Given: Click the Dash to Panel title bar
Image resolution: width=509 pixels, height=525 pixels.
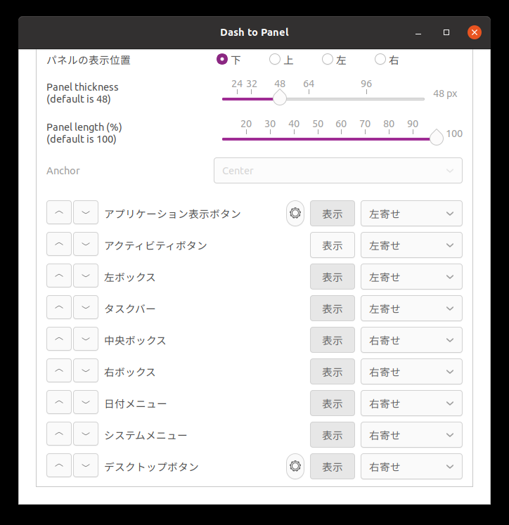Looking at the screenshot, I should click(x=254, y=32).
